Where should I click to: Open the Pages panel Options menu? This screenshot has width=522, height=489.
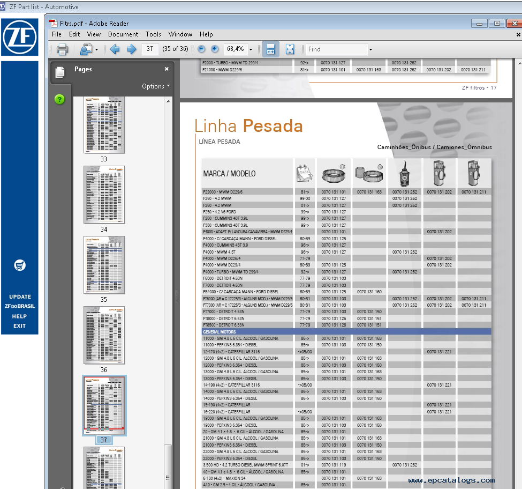(x=156, y=86)
